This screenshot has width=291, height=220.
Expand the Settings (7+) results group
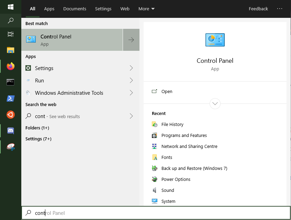click(x=38, y=139)
